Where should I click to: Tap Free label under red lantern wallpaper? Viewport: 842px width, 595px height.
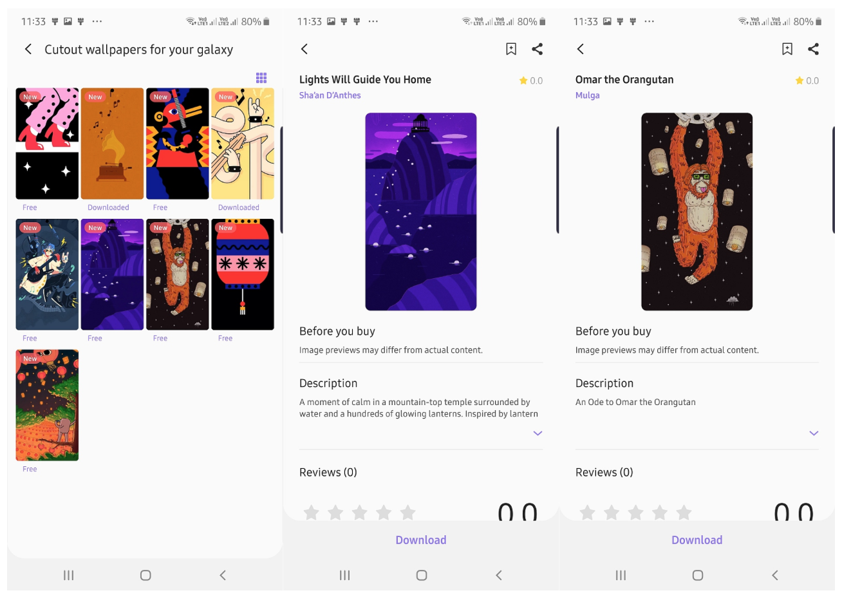point(225,338)
